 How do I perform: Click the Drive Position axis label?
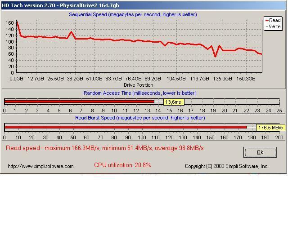138,85
